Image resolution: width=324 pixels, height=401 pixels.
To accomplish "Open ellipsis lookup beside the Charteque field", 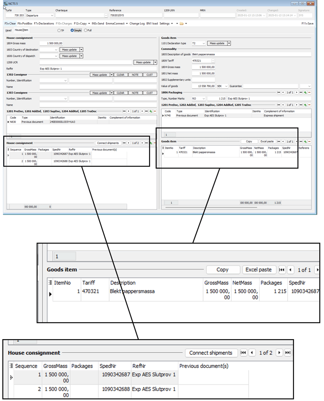I will tap(106, 16).
